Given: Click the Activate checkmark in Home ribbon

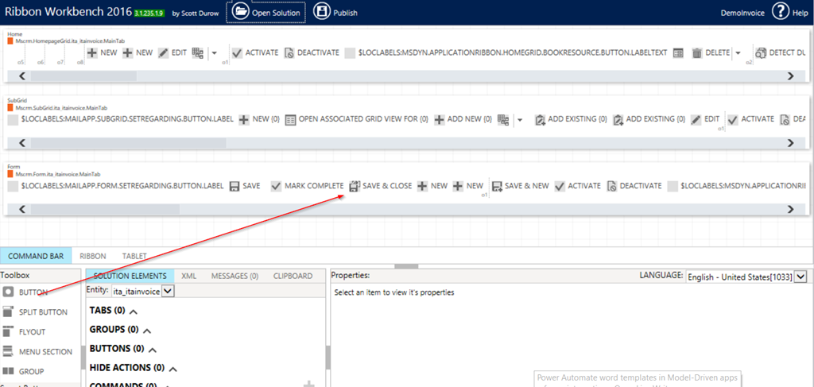Looking at the screenshot, I should [237, 53].
